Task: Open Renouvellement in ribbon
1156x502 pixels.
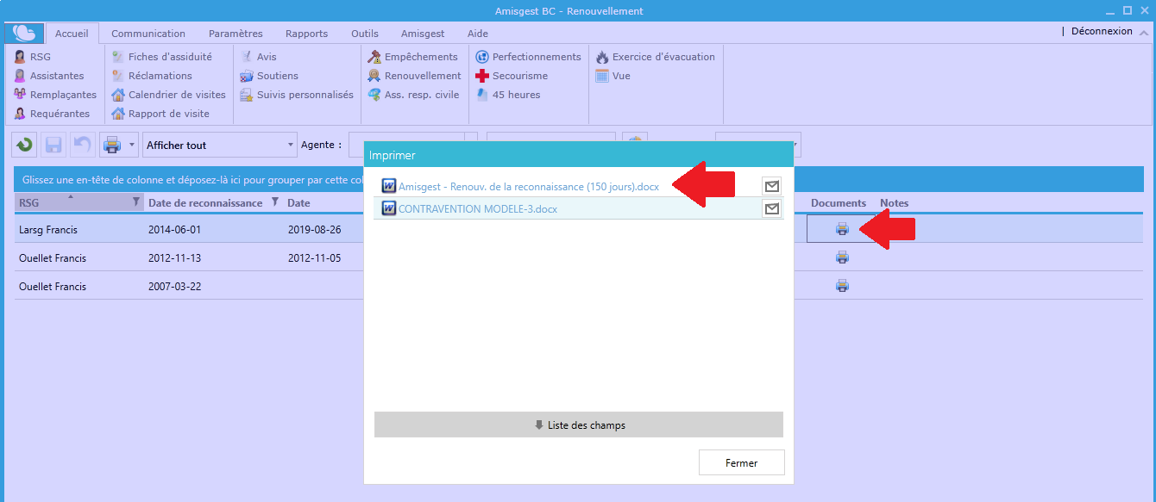Action: [415, 76]
